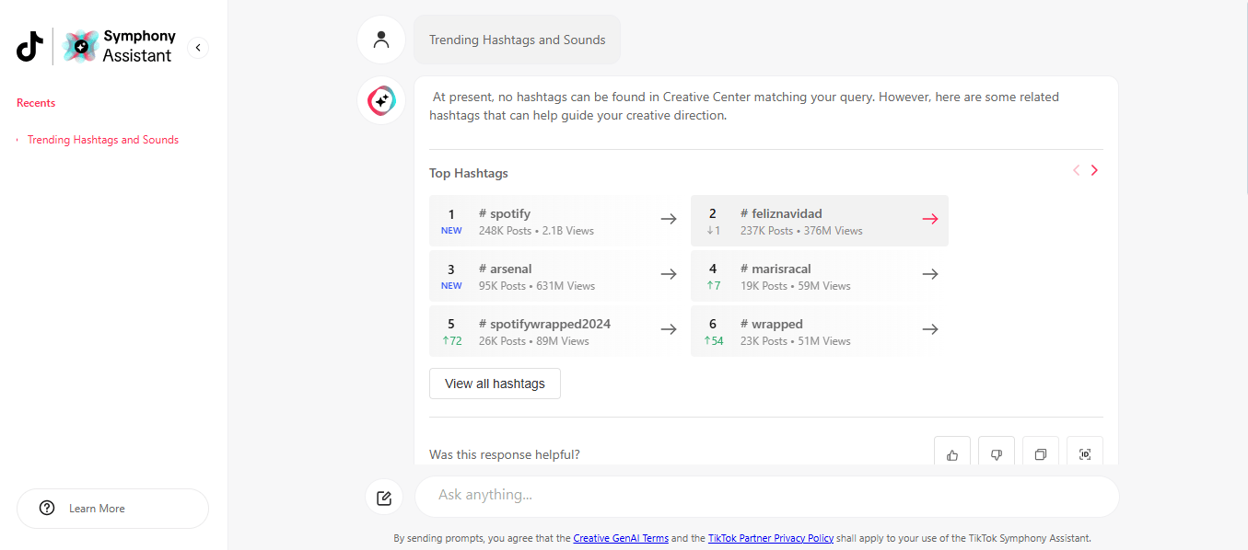
Task: Open the Creative GenAI Terms link
Action: [x=621, y=538]
